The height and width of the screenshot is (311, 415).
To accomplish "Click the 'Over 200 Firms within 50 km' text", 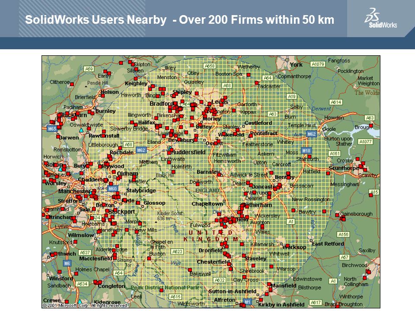I will [x=257, y=19].
